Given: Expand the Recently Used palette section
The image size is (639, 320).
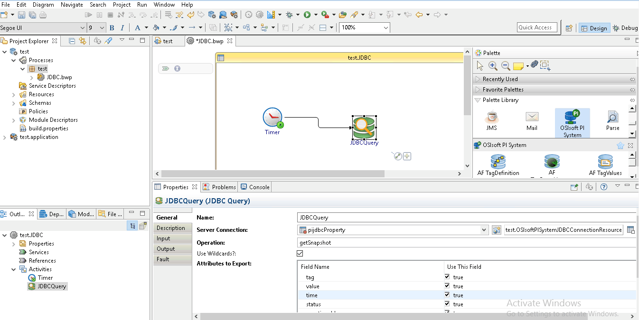Looking at the screenshot, I should click(500, 79).
